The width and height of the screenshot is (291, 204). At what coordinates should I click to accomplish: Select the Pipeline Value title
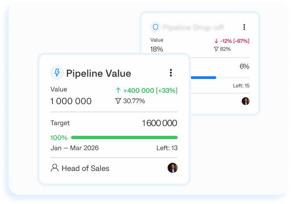click(x=98, y=73)
